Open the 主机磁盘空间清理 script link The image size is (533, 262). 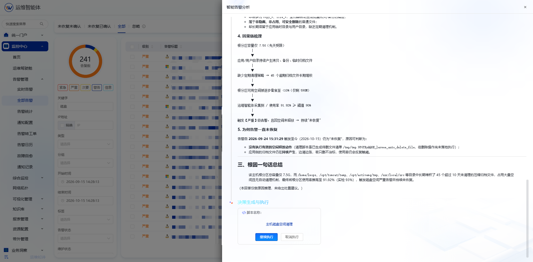(x=279, y=224)
